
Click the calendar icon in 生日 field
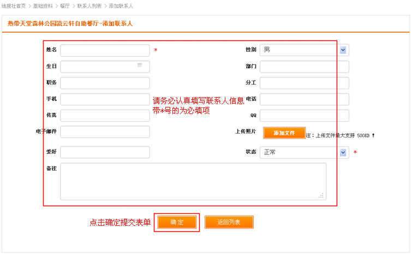tap(140, 65)
